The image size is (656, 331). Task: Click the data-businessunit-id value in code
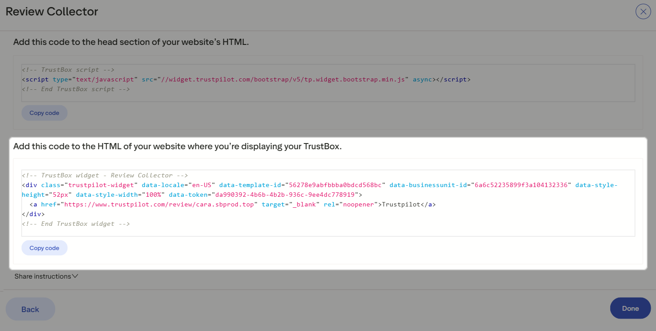coord(521,185)
